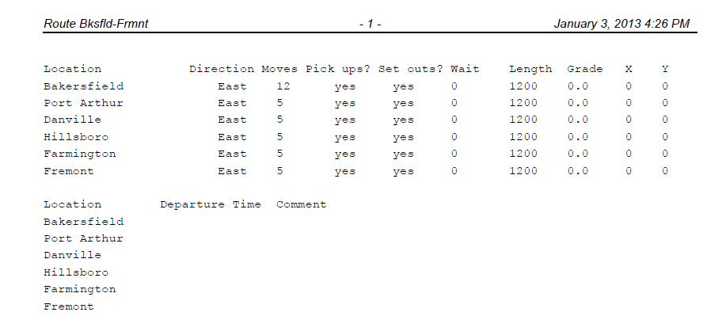Click the Departure Time column header

pos(211,204)
